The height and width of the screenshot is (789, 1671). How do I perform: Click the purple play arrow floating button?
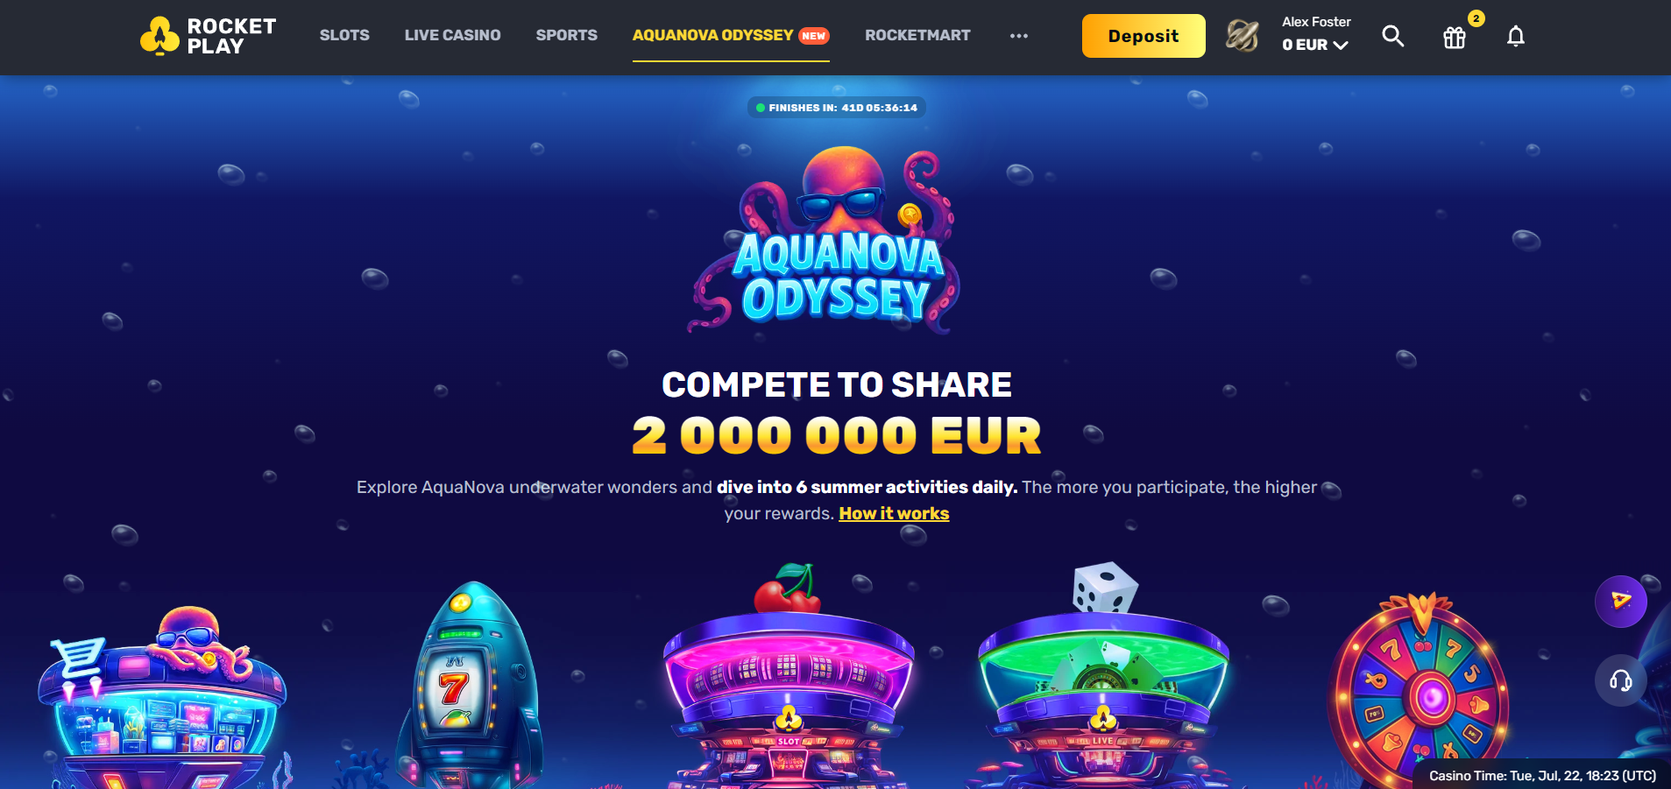coord(1621,601)
